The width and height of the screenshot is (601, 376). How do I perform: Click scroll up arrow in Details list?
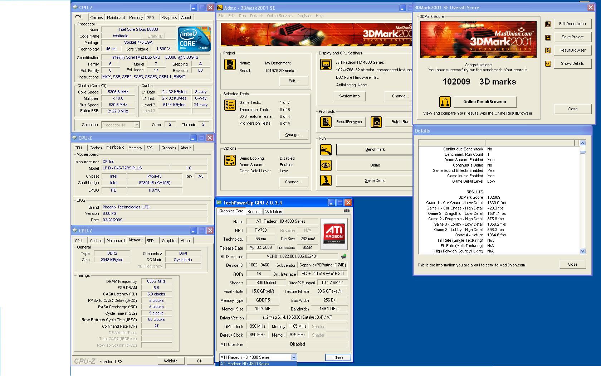click(x=582, y=143)
